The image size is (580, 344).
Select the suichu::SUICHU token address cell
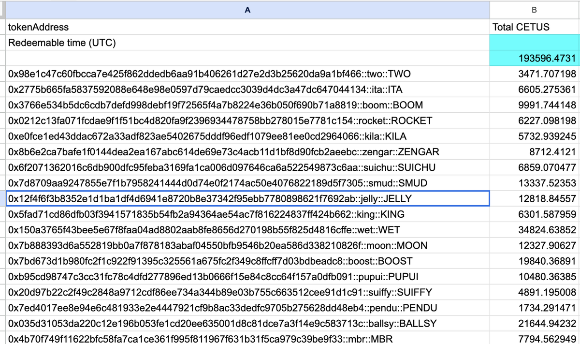(247, 167)
